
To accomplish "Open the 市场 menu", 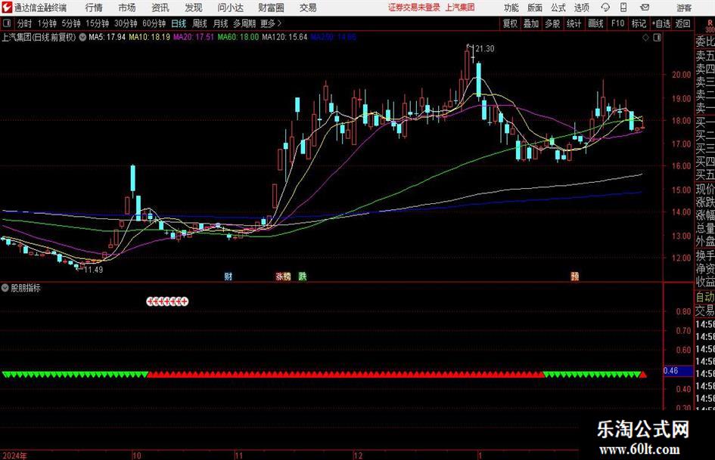I will [127, 8].
